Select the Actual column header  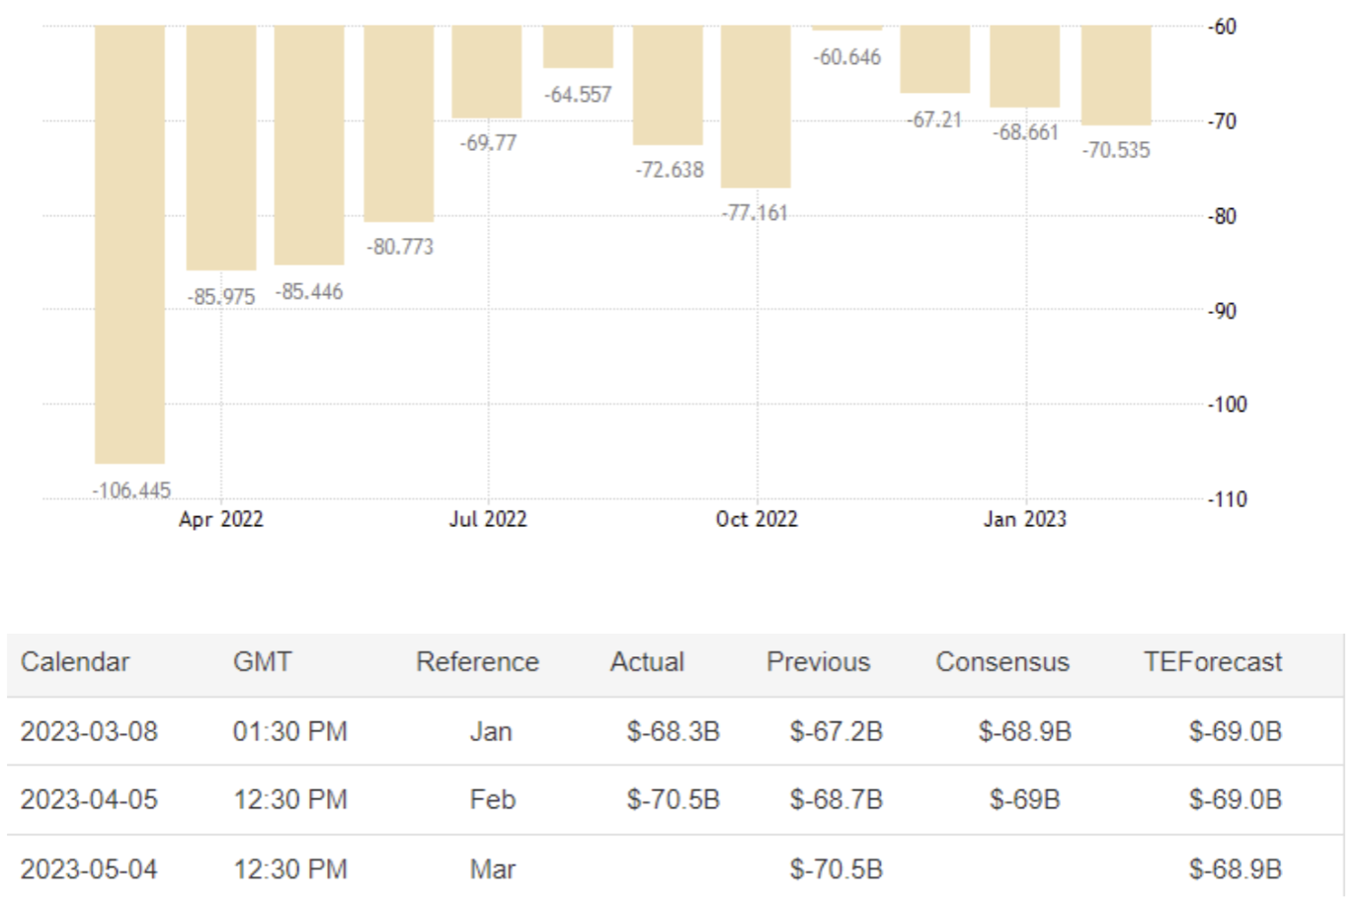647,662
